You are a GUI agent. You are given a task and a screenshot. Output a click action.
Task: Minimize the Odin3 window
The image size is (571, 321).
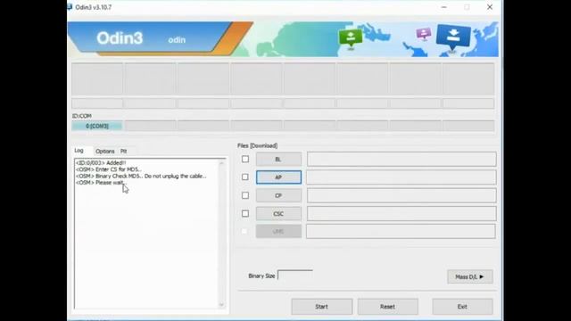click(x=444, y=7)
